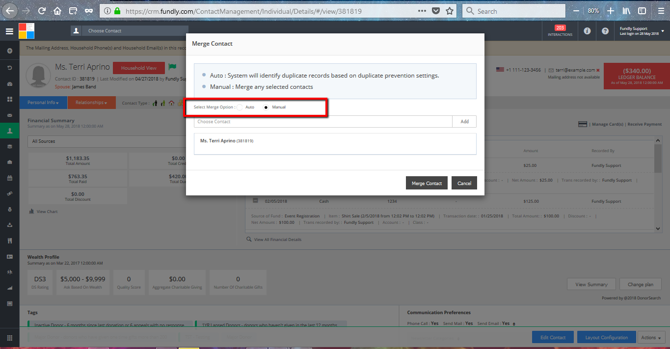This screenshot has width=670, height=349.
Task: Click the money bag icon in sidebar
Action: pyautogui.click(x=9, y=210)
